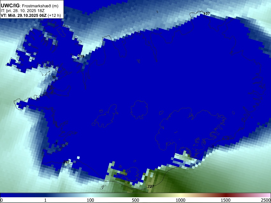The width and height of the screenshot is (271, 203).
Task: Click the colorbar label 0
Action: point(2,200)
